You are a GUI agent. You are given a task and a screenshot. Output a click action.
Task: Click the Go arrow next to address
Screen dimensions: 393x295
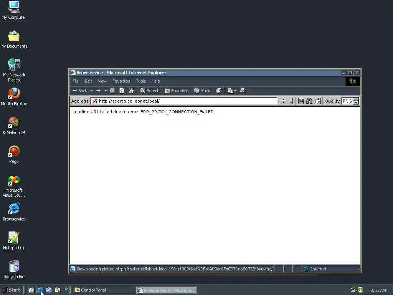pos(282,101)
